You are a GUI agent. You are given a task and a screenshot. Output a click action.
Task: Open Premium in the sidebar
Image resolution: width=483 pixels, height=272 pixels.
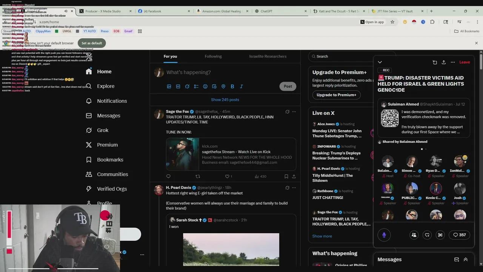[x=102, y=145]
